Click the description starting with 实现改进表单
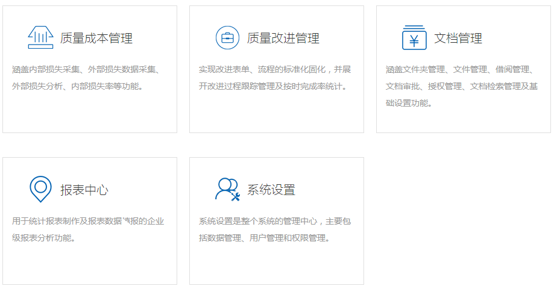Screen dimensions: 557x289 (x=275, y=78)
